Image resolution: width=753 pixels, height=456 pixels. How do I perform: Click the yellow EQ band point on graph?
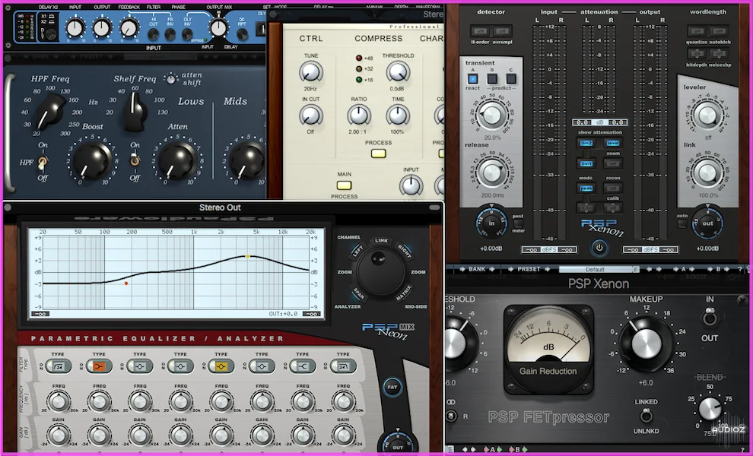pyautogui.click(x=248, y=256)
